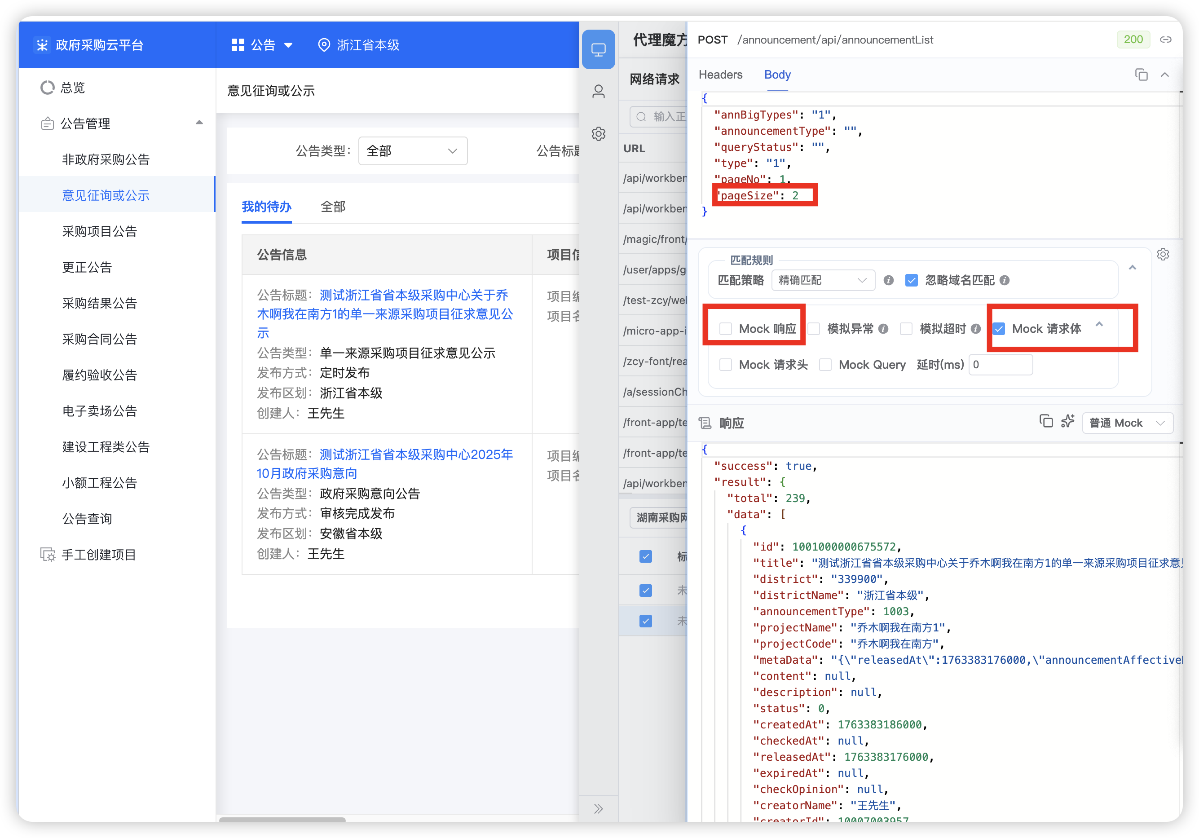Collapse the root JSON brace in response

(x=705, y=450)
